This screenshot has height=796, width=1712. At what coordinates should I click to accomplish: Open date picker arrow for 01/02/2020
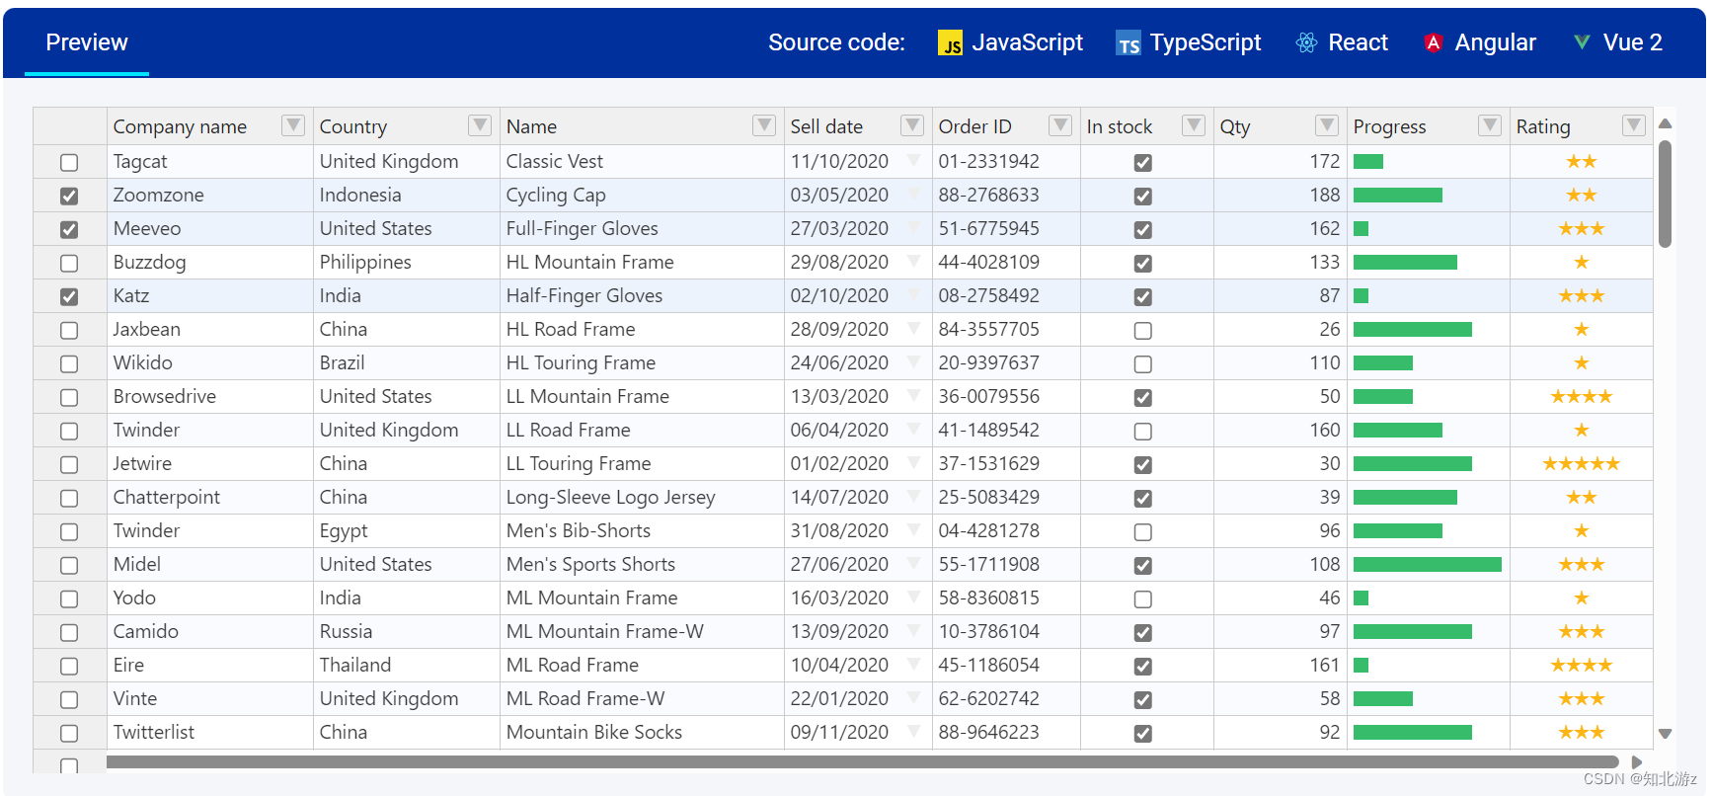(914, 463)
